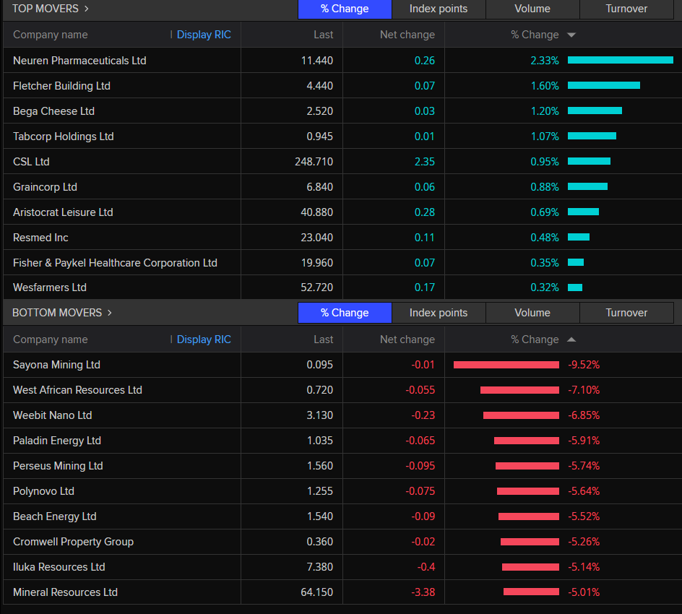
Task: Click -6.85% value for Weebit Nano
Action: [x=584, y=415]
